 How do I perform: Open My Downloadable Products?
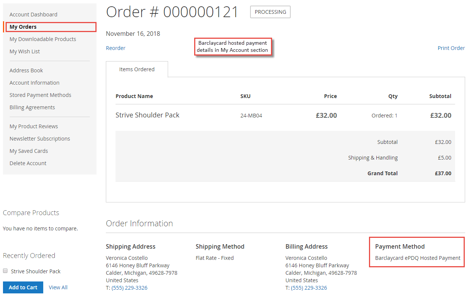(x=42, y=39)
